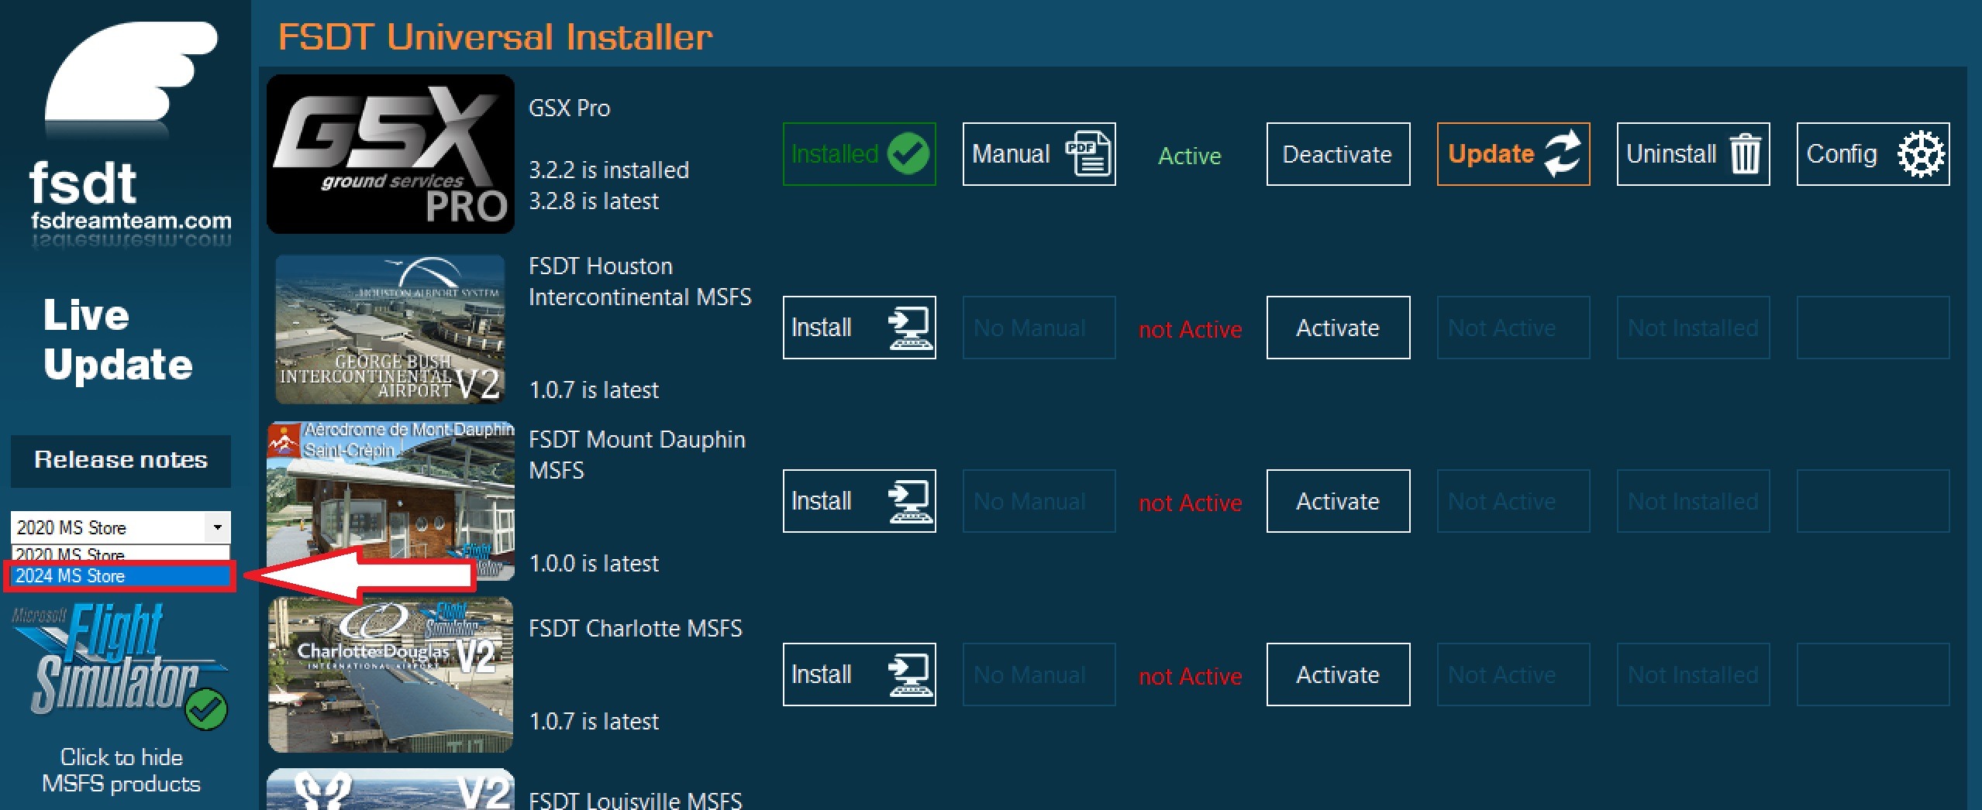The height and width of the screenshot is (810, 1982).
Task: Update GSX Pro to latest version
Action: 1513,154
